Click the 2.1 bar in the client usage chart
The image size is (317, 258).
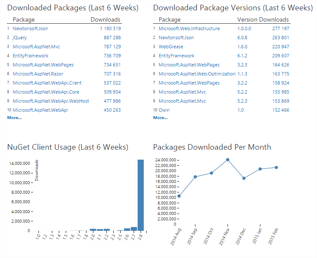pyautogui.click(x=100, y=230)
